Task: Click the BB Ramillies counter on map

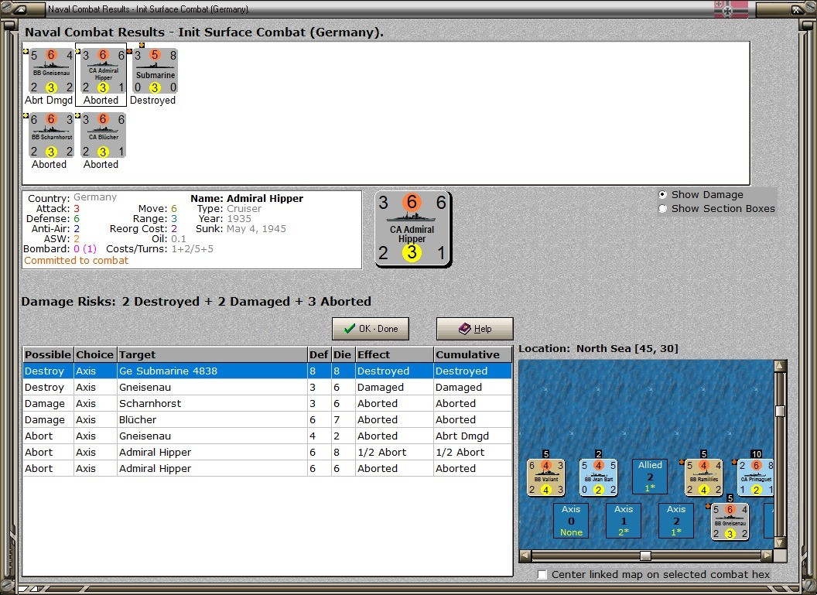Action: pyautogui.click(x=703, y=477)
